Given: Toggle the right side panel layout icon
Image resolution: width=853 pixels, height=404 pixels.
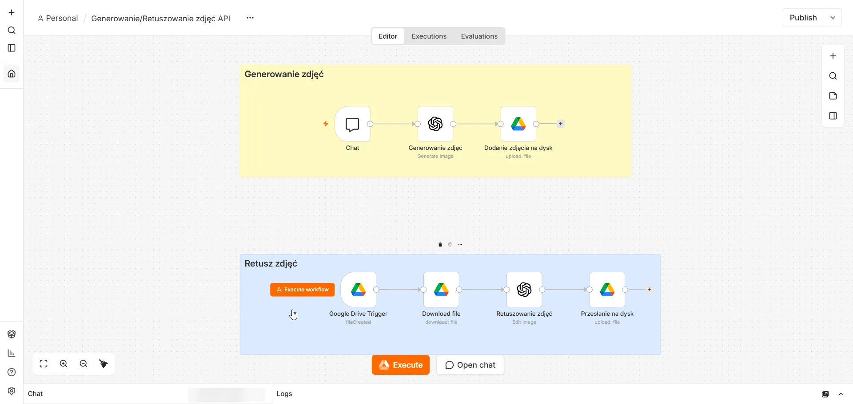Looking at the screenshot, I should 833,116.
